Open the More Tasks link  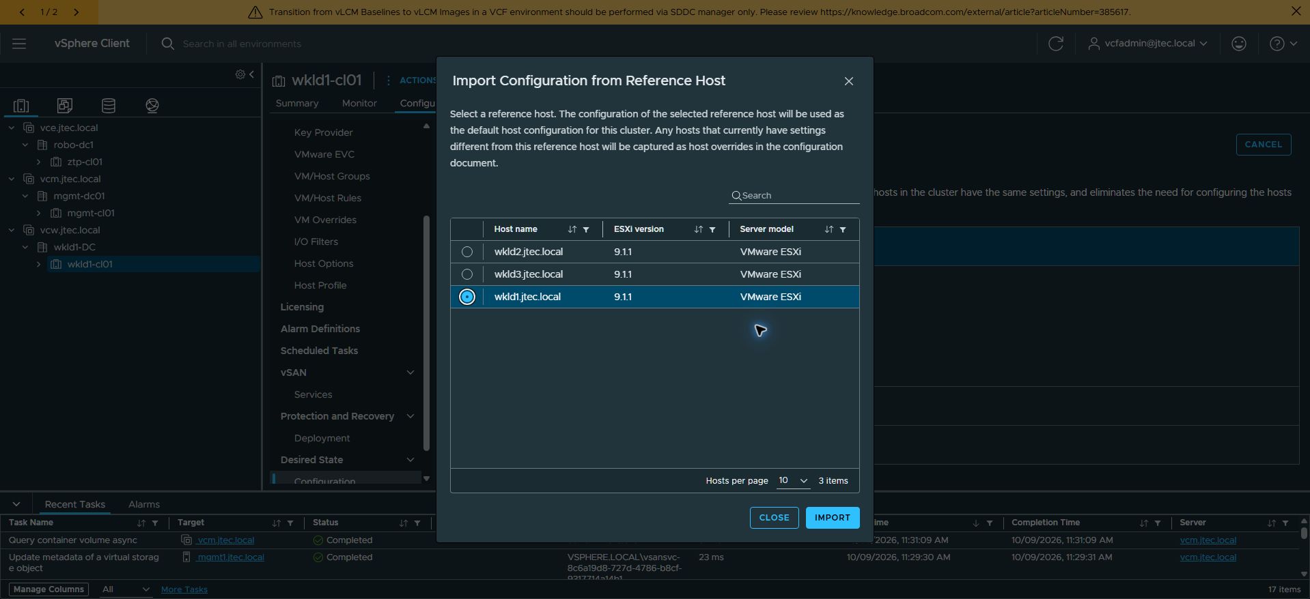coord(184,589)
